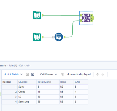
Task: Click bottom Input Data output anchor
Action: coord(43,37)
